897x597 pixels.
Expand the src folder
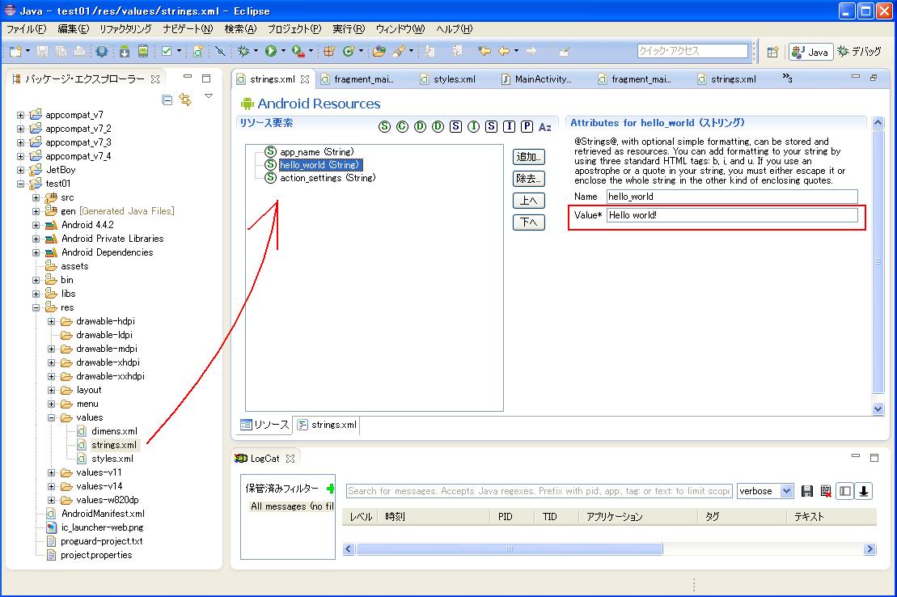pos(36,197)
